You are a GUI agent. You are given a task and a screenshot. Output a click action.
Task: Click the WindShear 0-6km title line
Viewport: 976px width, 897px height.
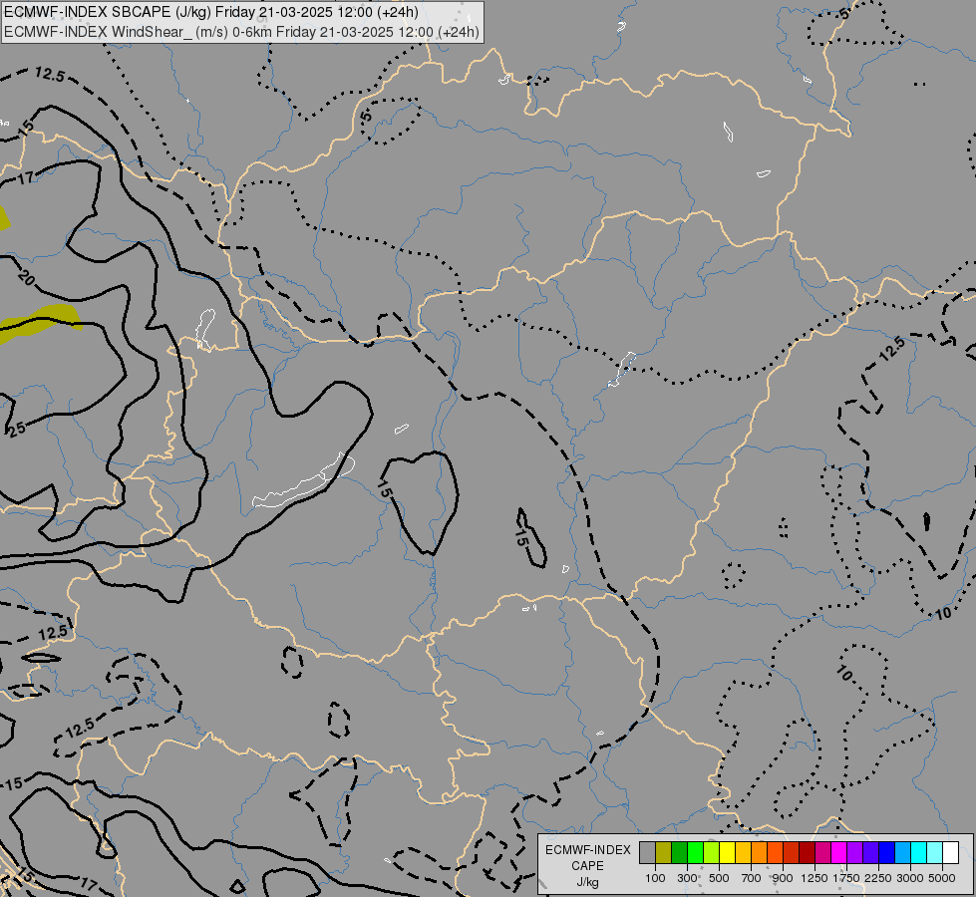coord(241,31)
